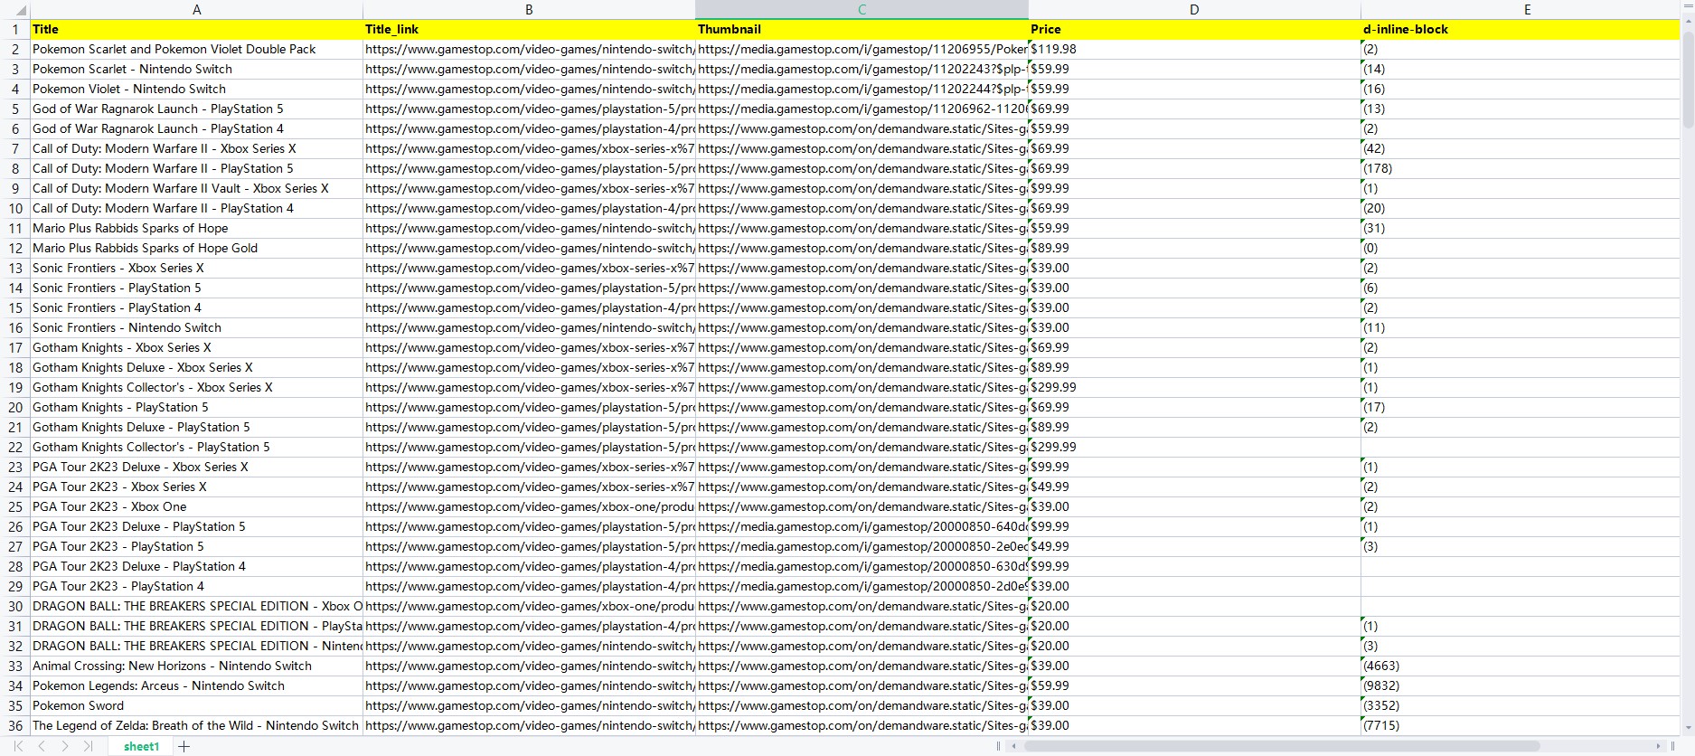The width and height of the screenshot is (1695, 756).
Task: Select the (42) review count cell
Action: click(1521, 148)
